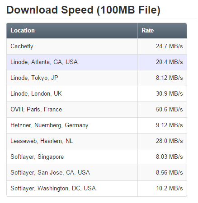Select the Cachefly row
Screen dimensions: 198x203
point(97,46)
